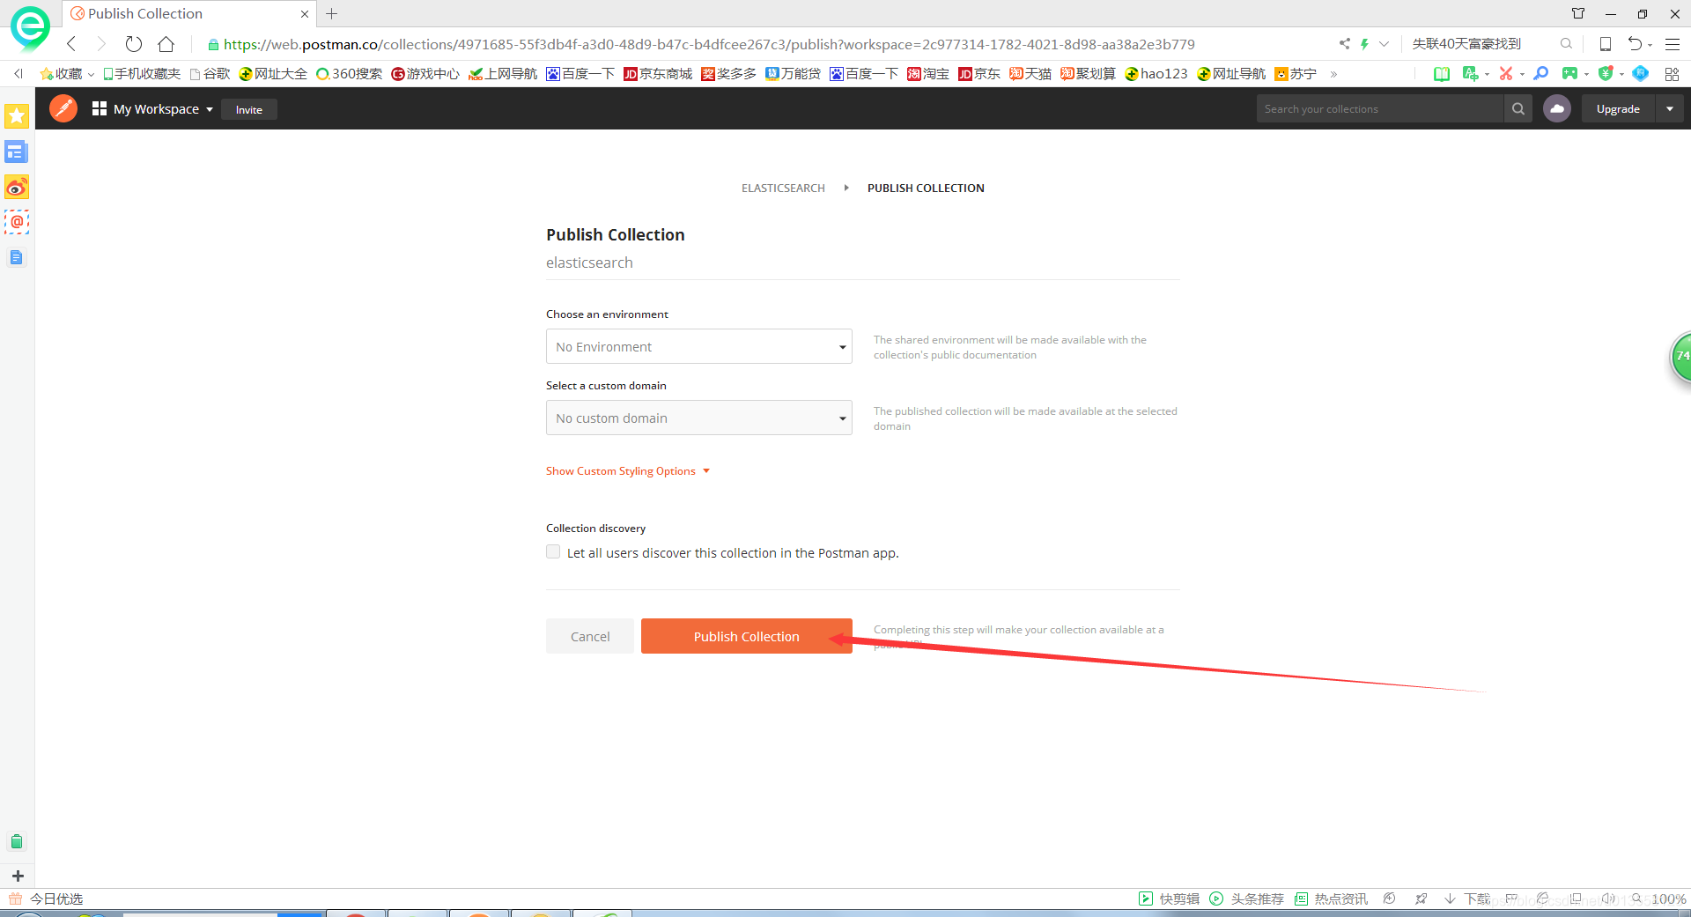Click the green game controller icon
The width and height of the screenshot is (1691, 917).
[1569, 74]
